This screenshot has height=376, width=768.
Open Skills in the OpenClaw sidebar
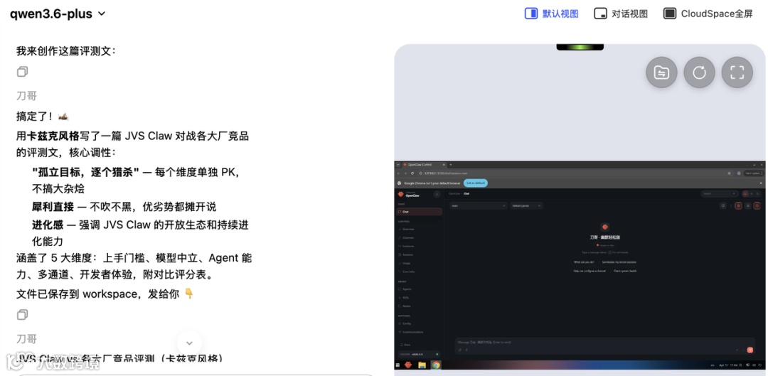click(420, 298)
